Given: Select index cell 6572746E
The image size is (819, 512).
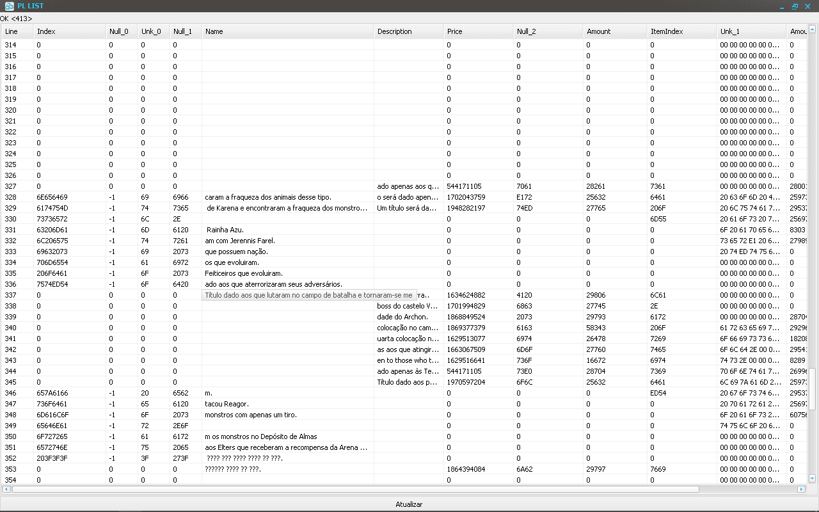Looking at the screenshot, I should click(x=70, y=447).
